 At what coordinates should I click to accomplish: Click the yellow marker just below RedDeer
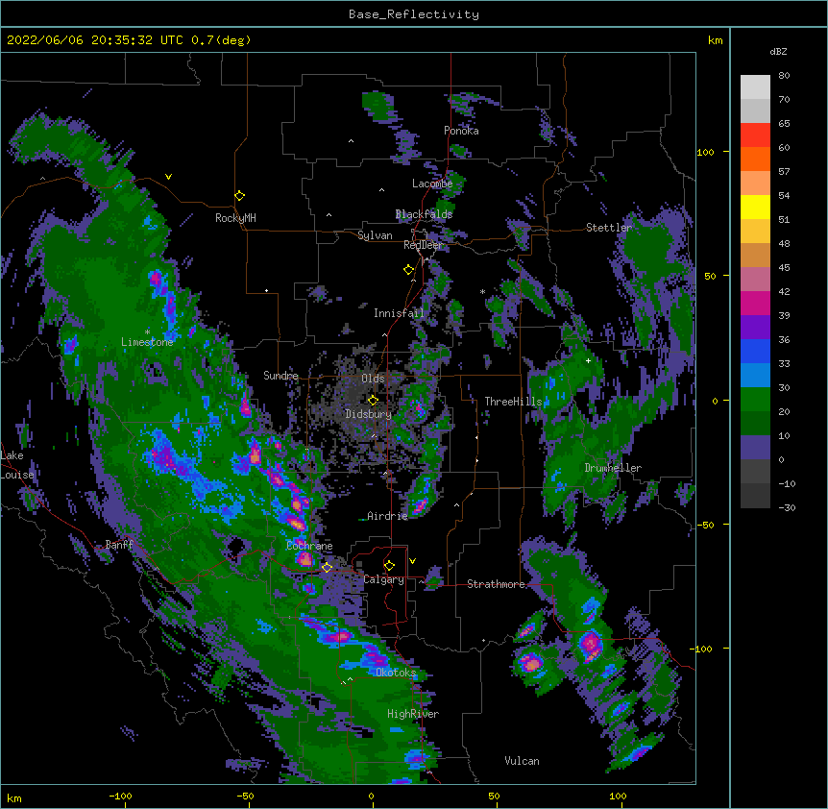409,270
